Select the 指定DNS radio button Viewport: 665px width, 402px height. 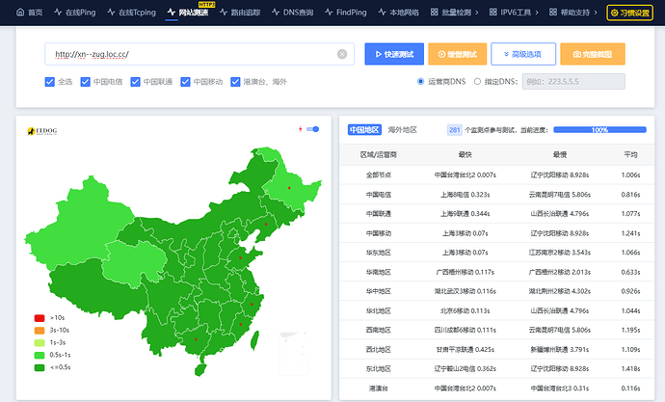tap(477, 81)
